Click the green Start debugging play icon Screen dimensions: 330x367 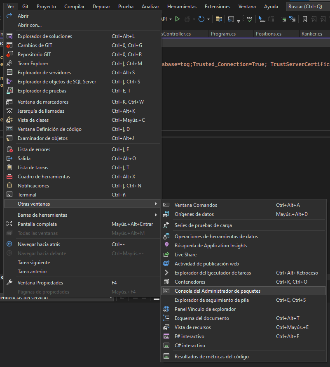[x=178, y=19]
